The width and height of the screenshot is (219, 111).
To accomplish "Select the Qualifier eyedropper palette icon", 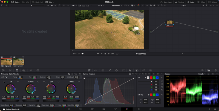I will point(110,70).
